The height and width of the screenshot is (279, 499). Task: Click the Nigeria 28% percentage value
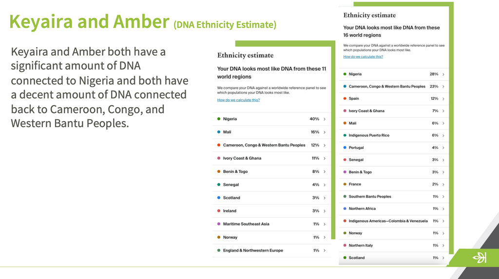click(434, 74)
